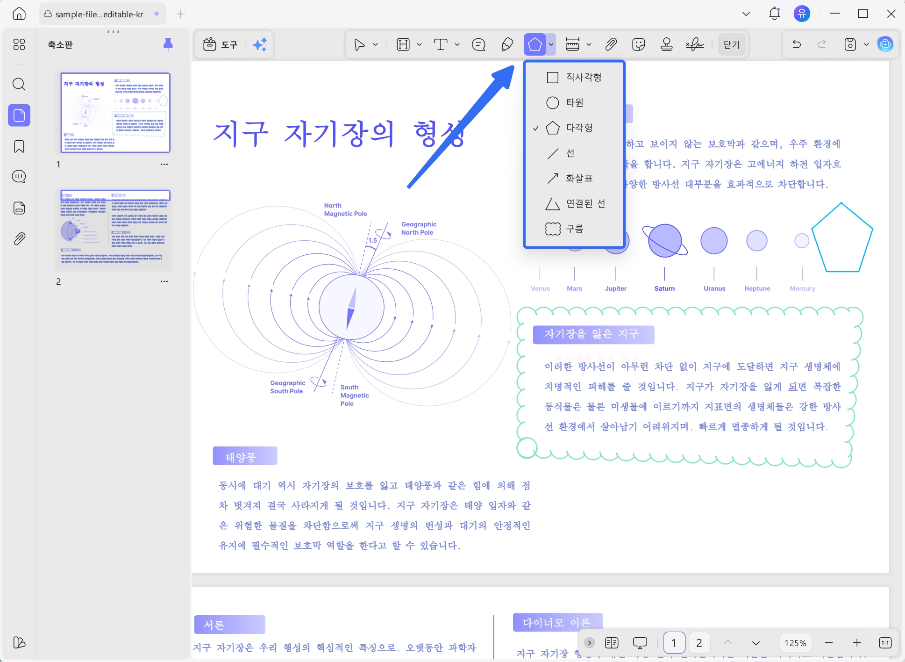Screen dimensions: 905x662
Task: Zoom out with minus button
Action: 829,643
